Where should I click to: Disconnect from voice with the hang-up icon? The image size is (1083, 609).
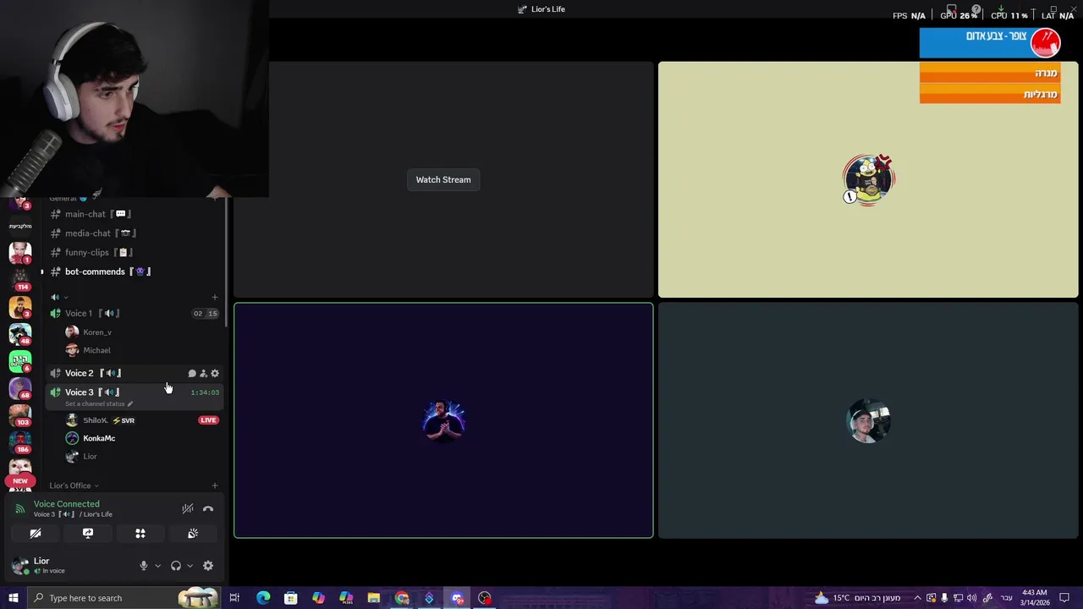click(x=208, y=508)
